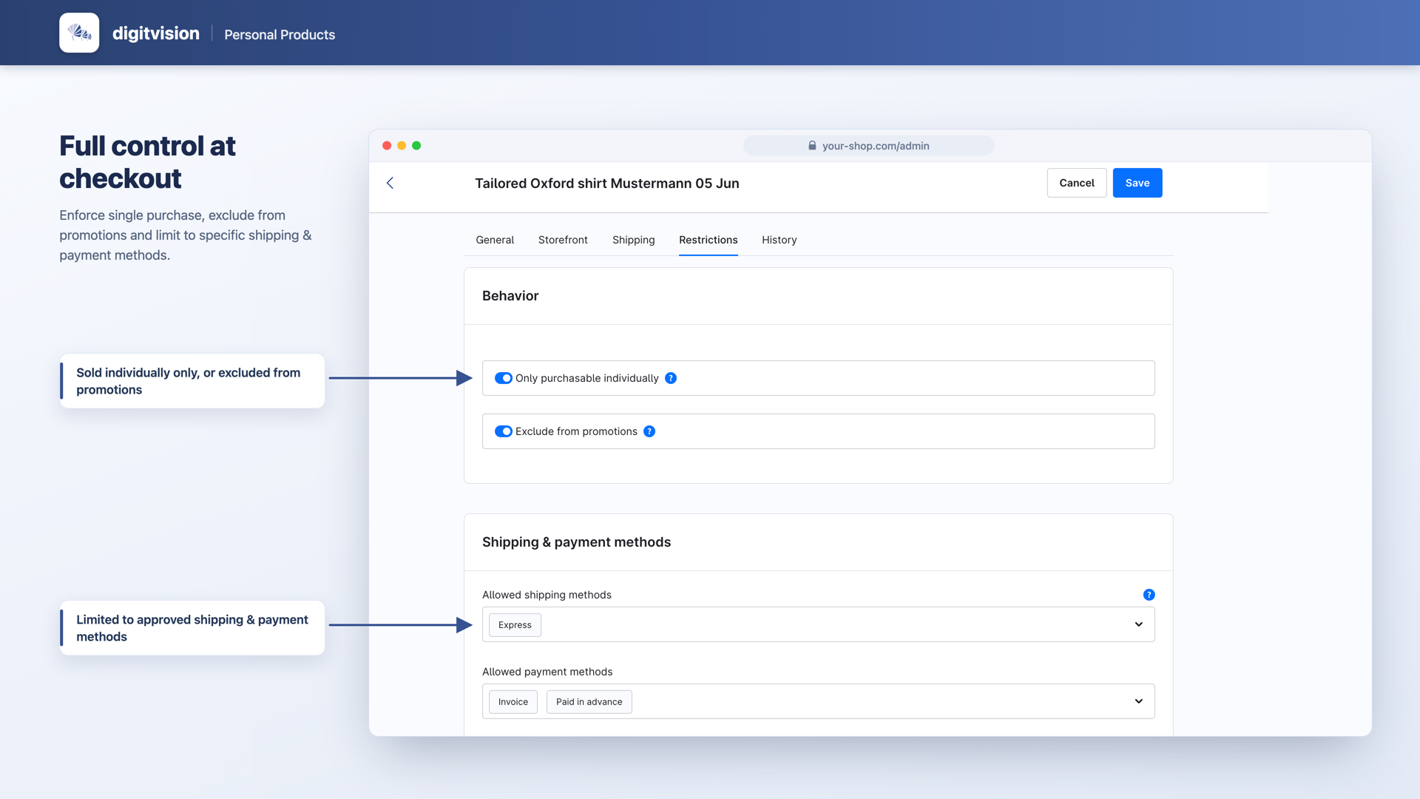1420x799 pixels.
Task: Click the lock icon in address bar
Action: pyautogui.click(x=812, y=146)
